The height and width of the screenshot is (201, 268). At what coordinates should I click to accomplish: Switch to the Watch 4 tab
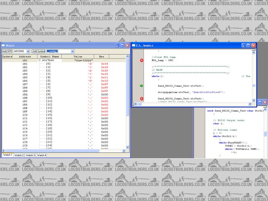(41, 155)
